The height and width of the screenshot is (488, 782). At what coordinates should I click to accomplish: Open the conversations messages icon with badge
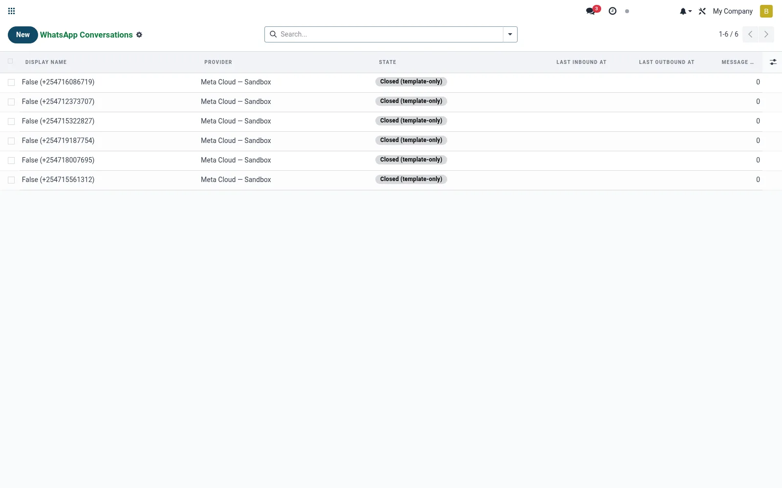coord(592,11)
